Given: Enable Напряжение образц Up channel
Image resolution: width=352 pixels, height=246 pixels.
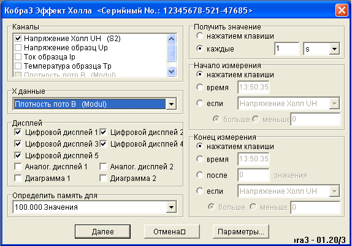Looking at the screenshot, I should 18,48.
